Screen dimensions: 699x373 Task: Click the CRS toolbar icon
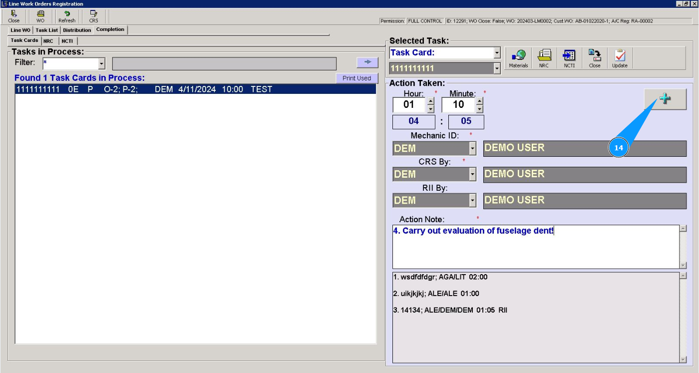pyautogui.click(x=93, y=16)
